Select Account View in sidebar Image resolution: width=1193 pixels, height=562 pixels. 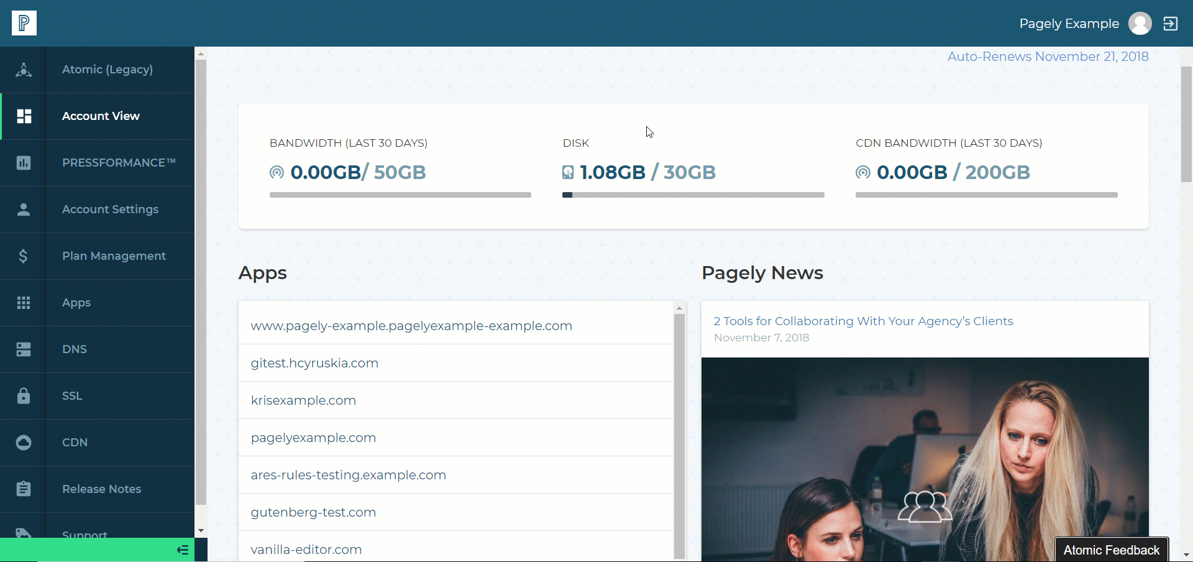(x=101, y=116)
